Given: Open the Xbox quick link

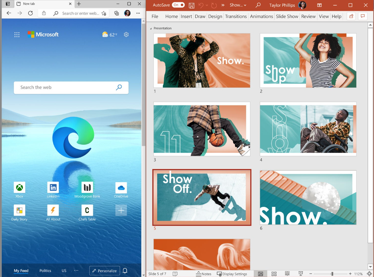Looking at the screenshot, I should click(x=19, y=190).
